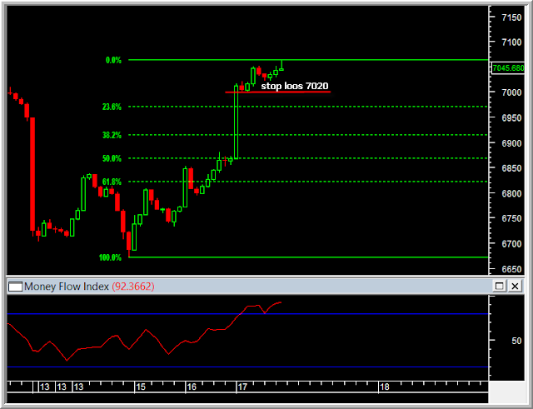Select the lower blue oversold line
533x409 pixels.
[247, 367]
